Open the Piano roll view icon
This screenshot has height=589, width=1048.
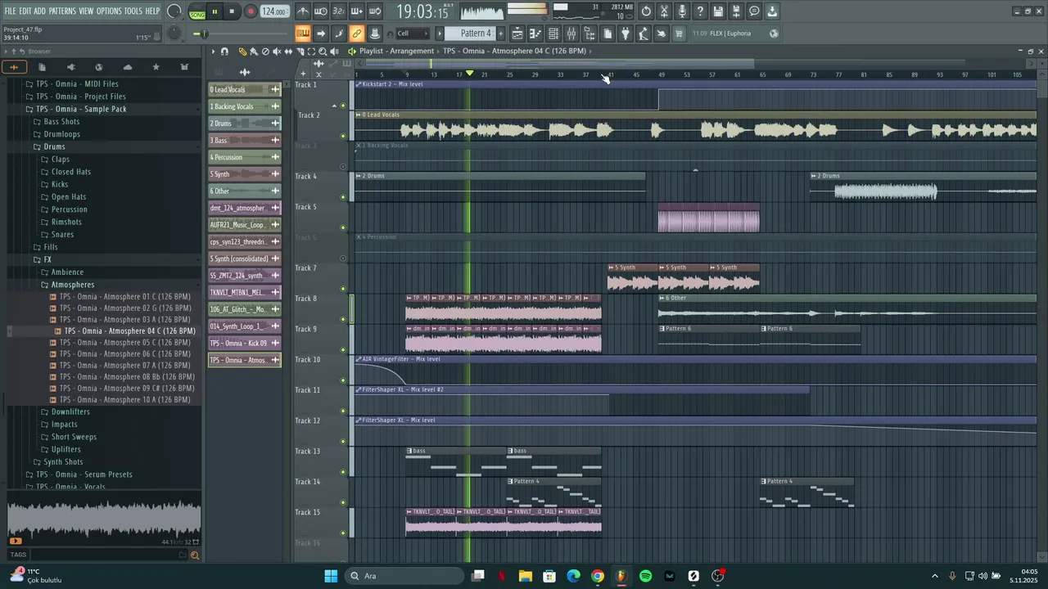pyautogui.click(x=535, y=34)
